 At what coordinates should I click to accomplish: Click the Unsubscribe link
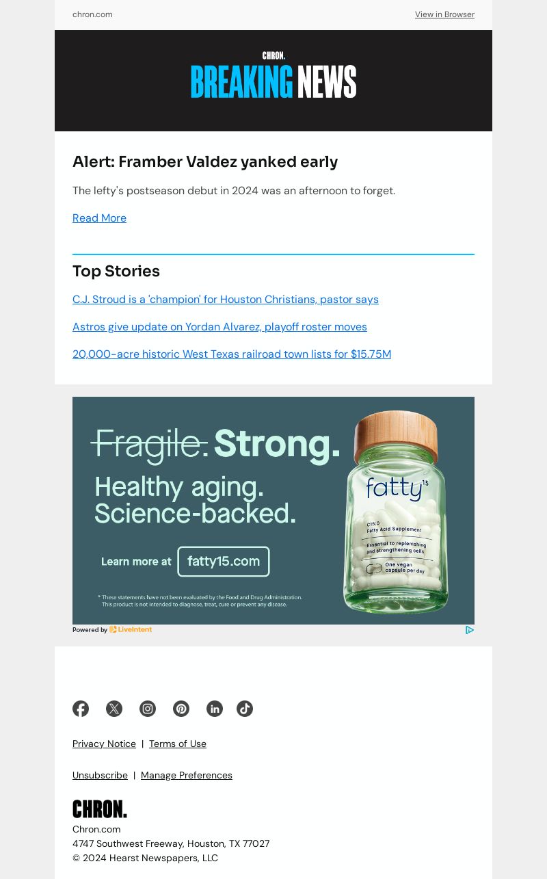pos(100,775)
